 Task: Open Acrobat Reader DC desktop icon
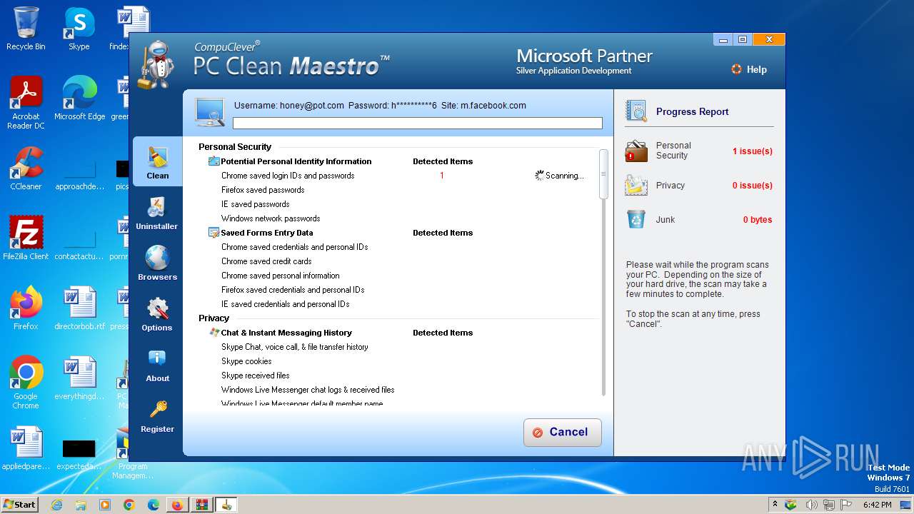coord(26,104)
